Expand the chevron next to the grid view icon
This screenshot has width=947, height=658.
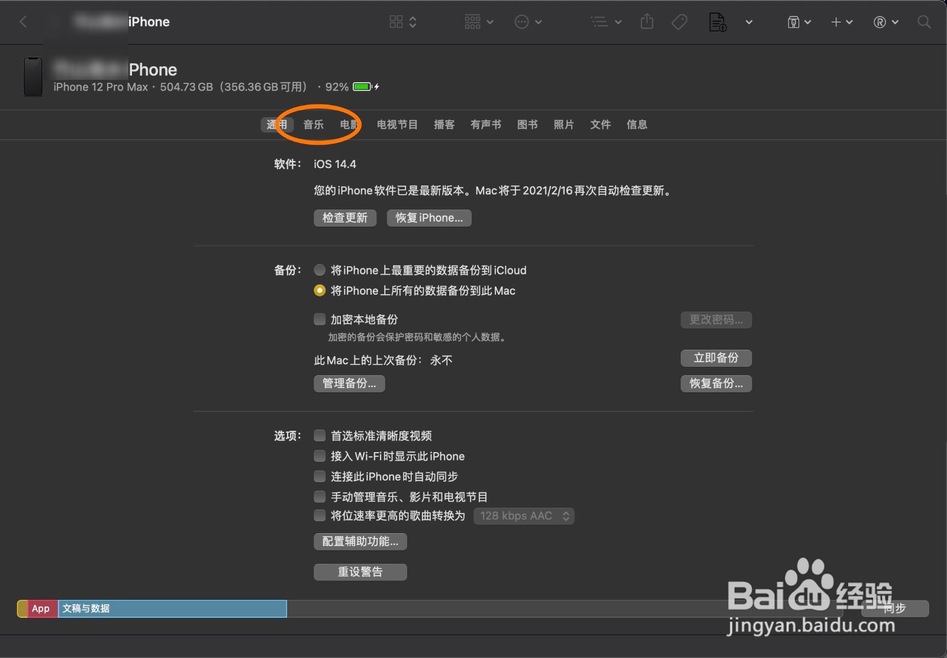(x=413, y=22)
